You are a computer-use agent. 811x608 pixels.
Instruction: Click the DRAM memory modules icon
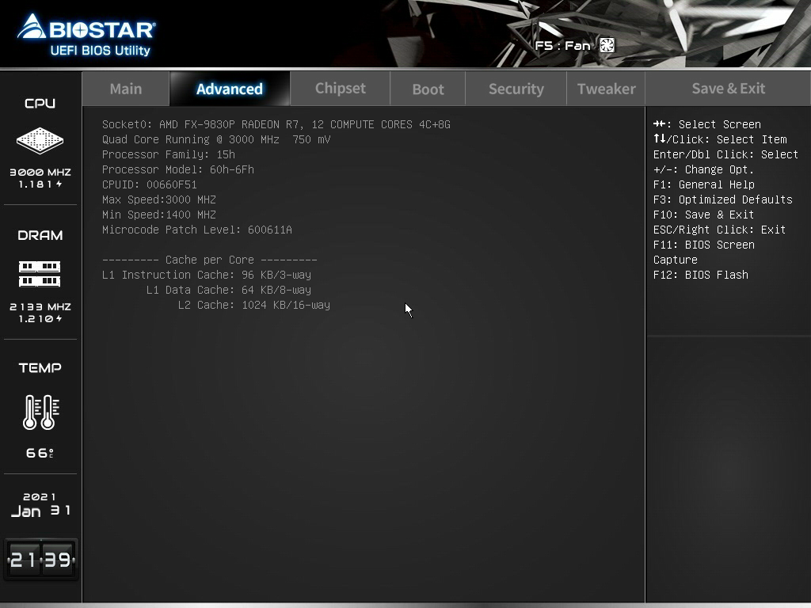(x=40, y=274)
